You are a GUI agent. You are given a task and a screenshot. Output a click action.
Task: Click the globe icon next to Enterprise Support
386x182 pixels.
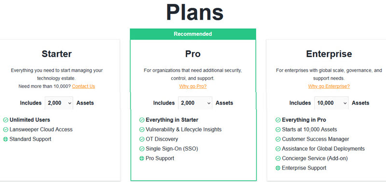pyautogui.click(x=278, y=168)
